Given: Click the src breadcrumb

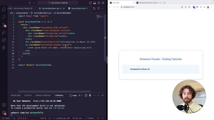Looking at the screenshot, I should click(x=12, y=13).
